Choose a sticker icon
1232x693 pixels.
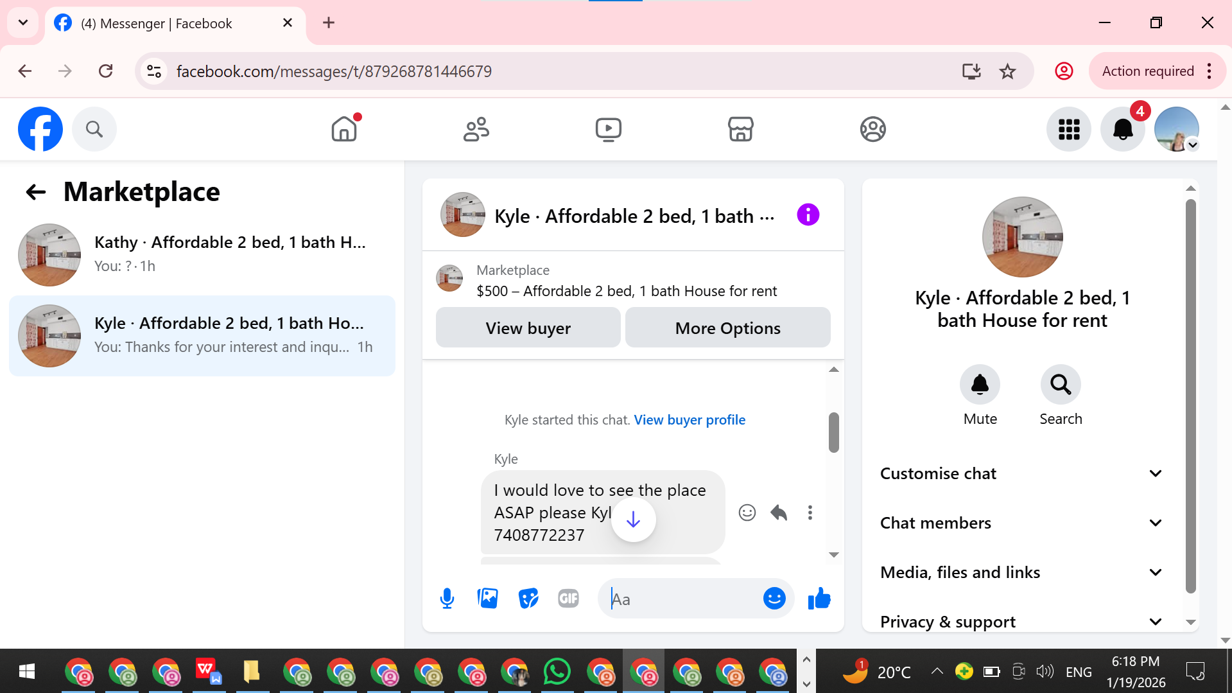click(x=528, y=599)
